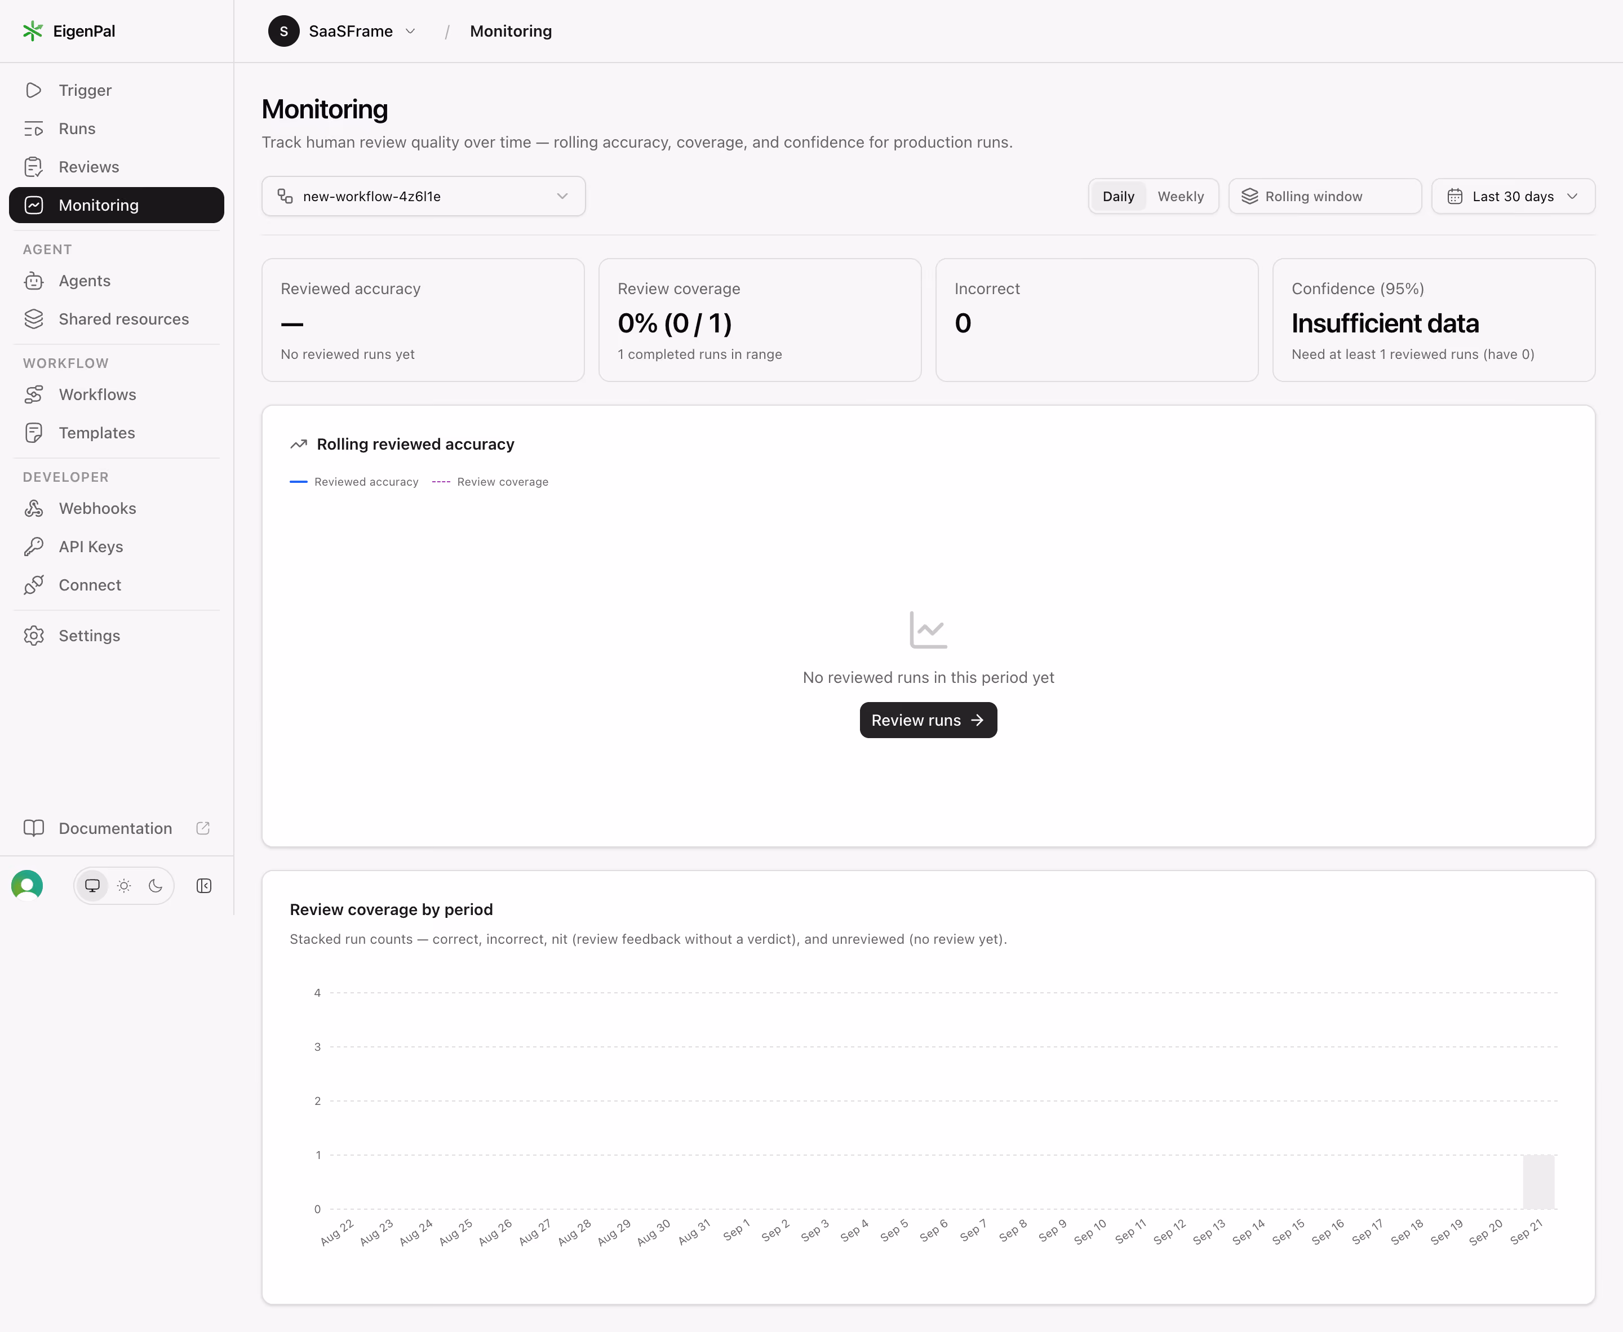Select Monitoring in the sidebar

[117, 205]
